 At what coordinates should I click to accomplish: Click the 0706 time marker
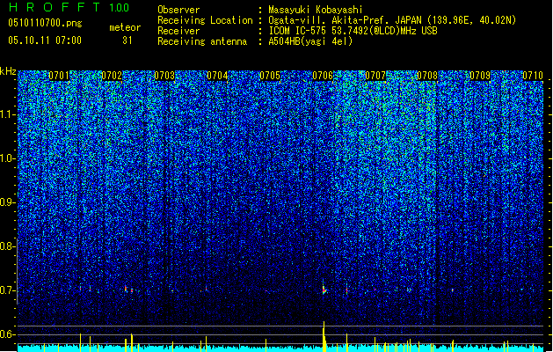tap(323, 76)
